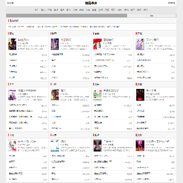Open the white and teal book cover
The height and width of the screenshot is (183, 183).
point(55,146)
